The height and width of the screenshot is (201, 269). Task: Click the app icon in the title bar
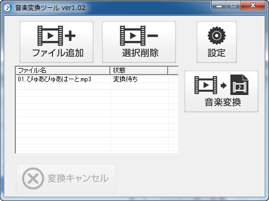pos(8,8)
